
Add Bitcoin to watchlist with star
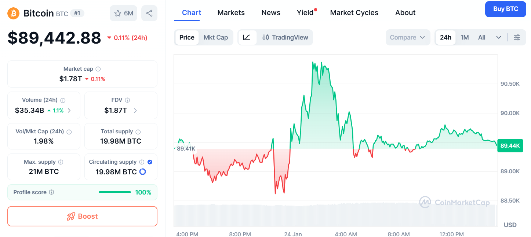124,13
